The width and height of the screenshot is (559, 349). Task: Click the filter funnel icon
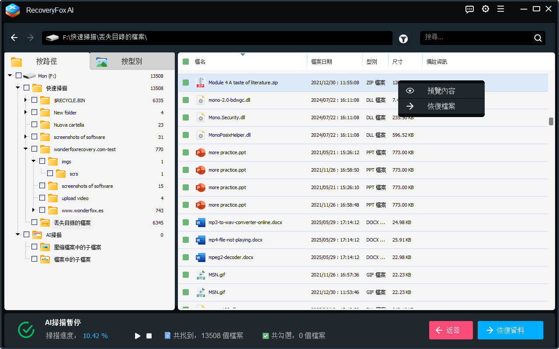pos(403,38)
